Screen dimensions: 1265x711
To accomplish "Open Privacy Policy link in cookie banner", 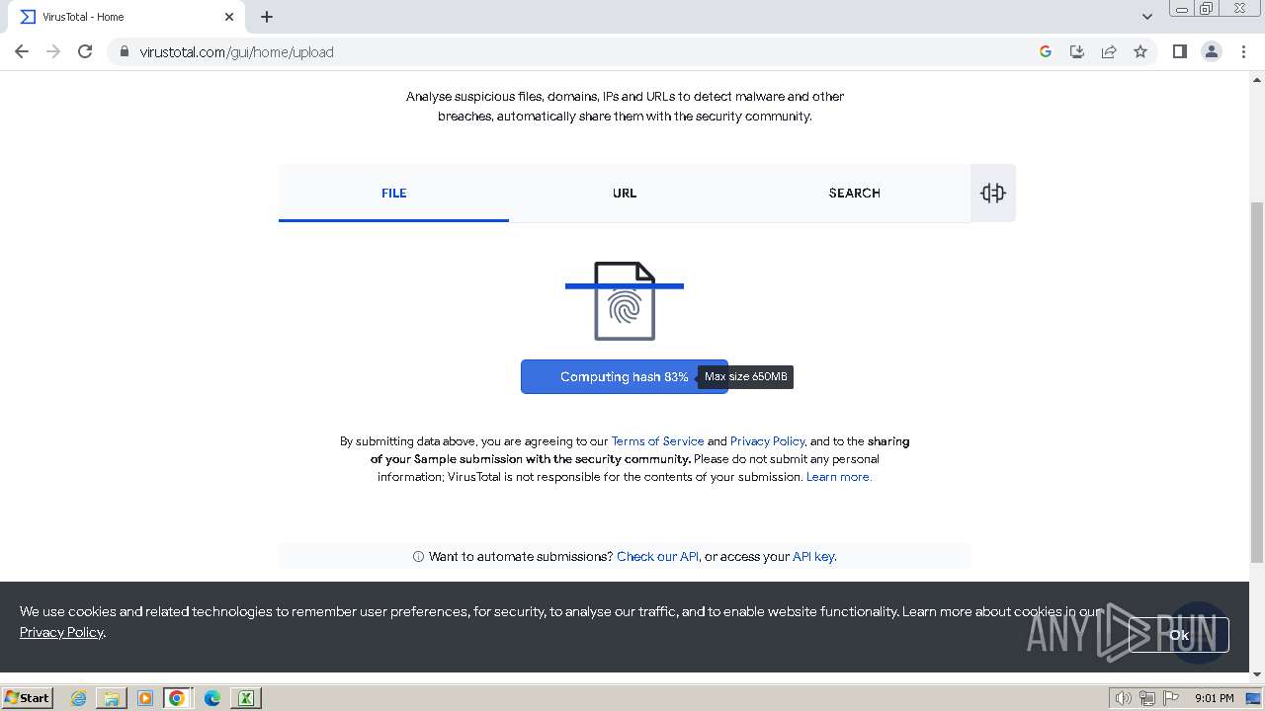I will pos(61,632).
